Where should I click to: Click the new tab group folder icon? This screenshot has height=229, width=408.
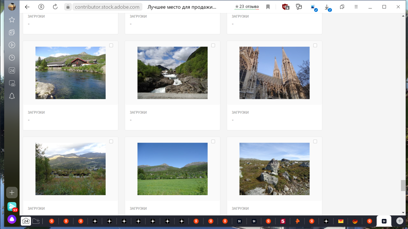point(36,221)
